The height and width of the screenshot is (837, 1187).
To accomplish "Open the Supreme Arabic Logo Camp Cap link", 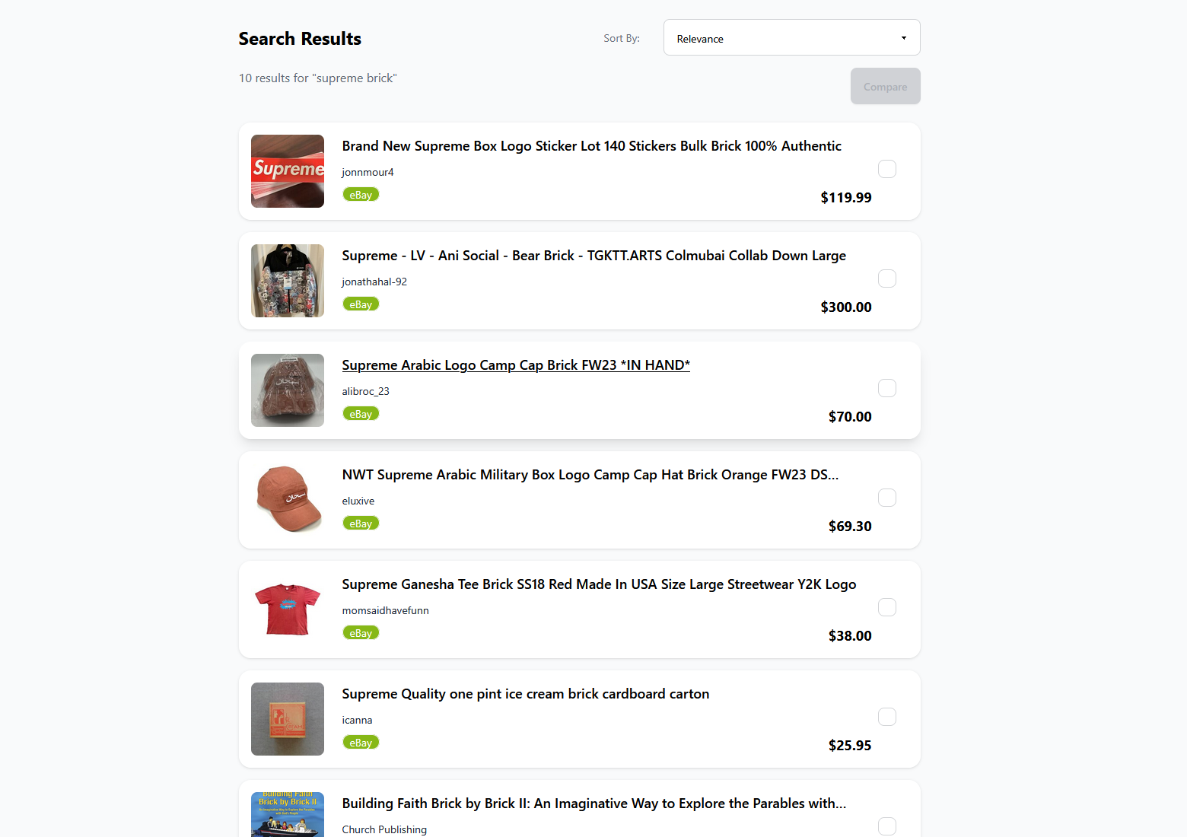I will (x=516, y=365).
